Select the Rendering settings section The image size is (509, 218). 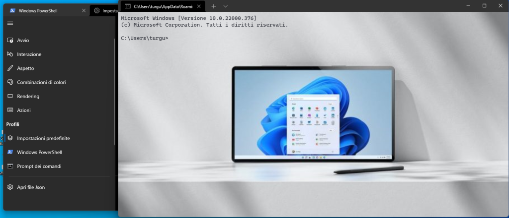coord(28,96)
